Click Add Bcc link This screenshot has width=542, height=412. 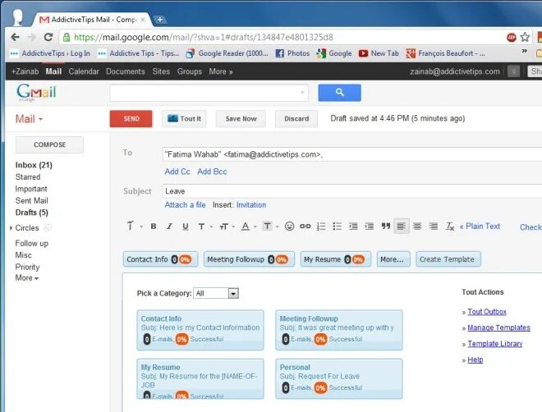click(x=212, y=172)
